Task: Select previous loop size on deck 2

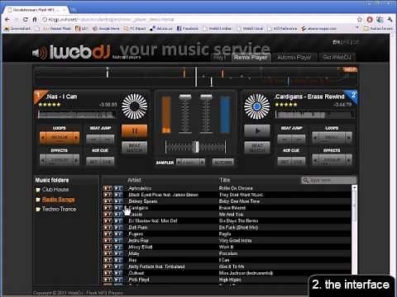Action: (315, 137)
